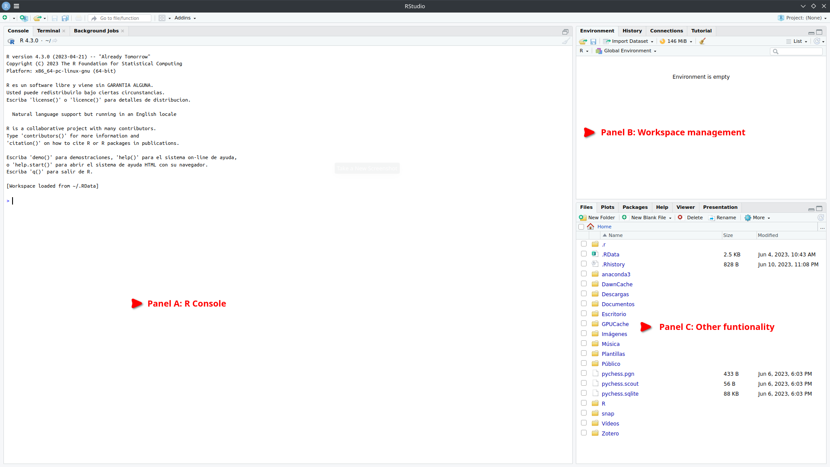Image resolution: width=830 pixels, height=467 pixels.
Task: Click the Create a Project icon
Action: coord(24,18)
